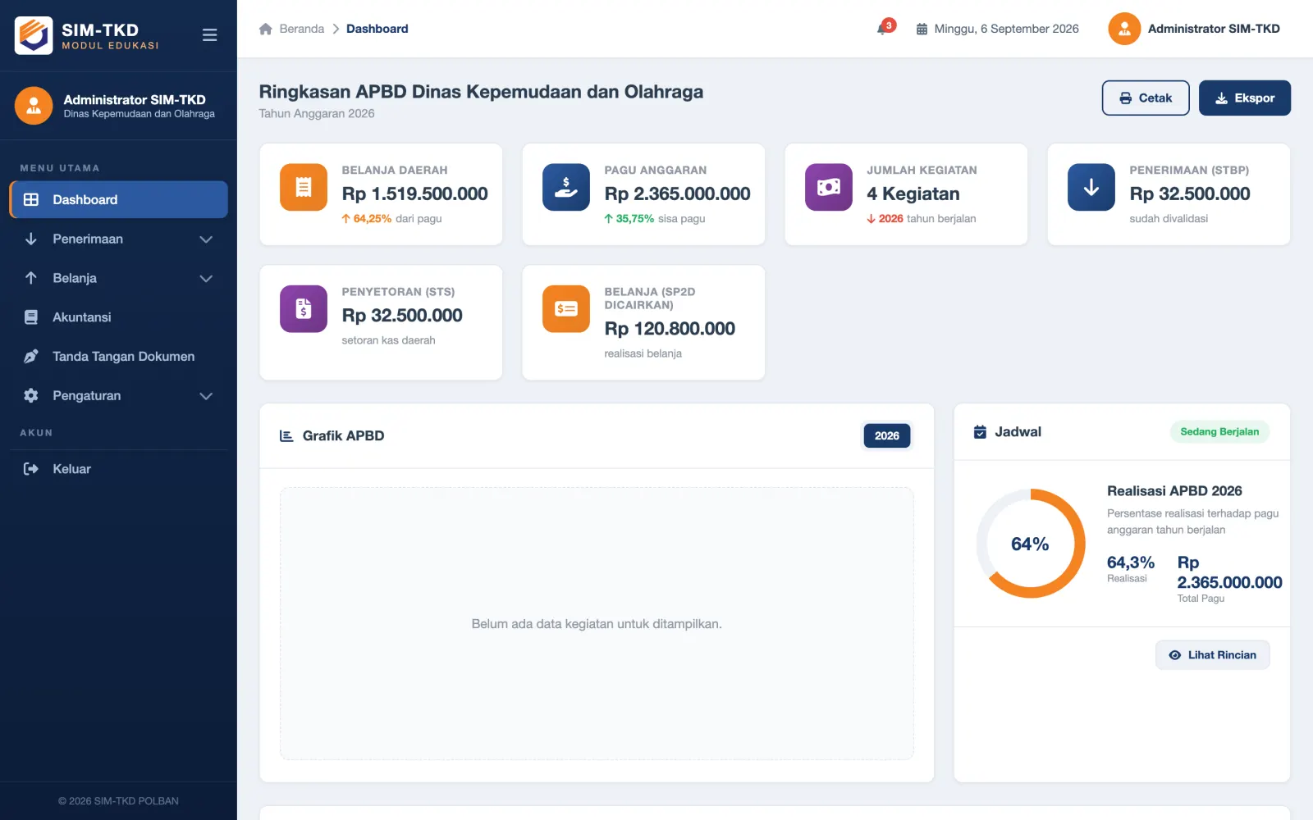This screenshot has width=1313, height=820.
Task: Select Dashboard in the sidebar menu
Action: [x=119, y=200]
